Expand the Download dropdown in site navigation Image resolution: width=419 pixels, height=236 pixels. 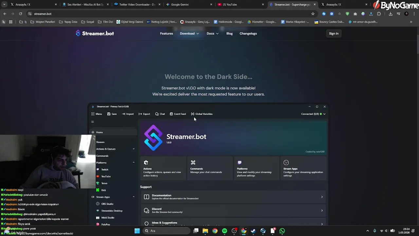189,33
